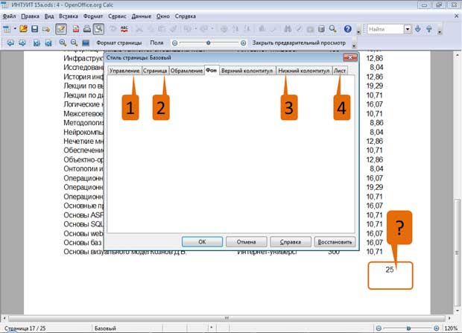Click the New spreadsheet icon
The image size is (462, 333).
[7, 29]
